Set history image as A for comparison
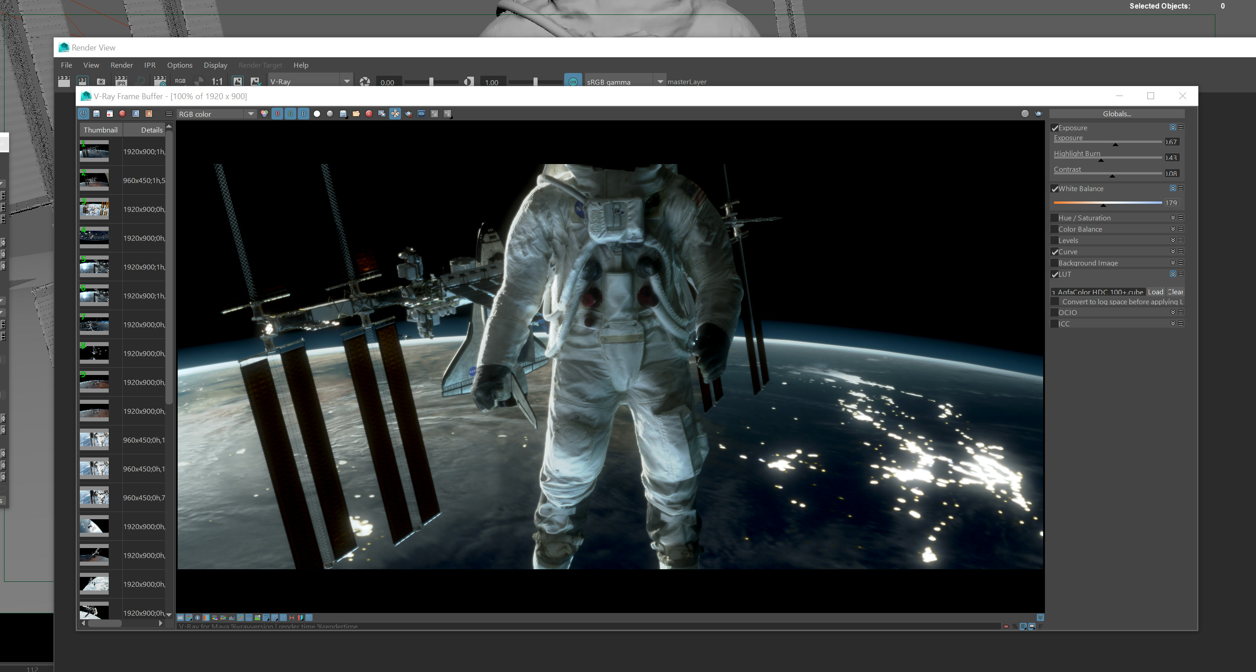 136,114
